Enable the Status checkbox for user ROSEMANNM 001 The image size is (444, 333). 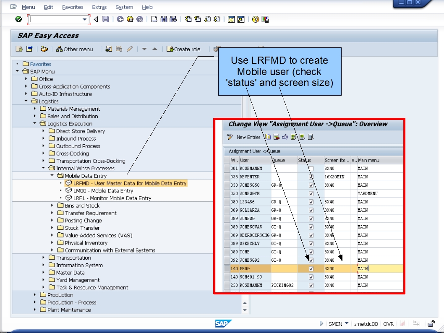click(311, 168)
